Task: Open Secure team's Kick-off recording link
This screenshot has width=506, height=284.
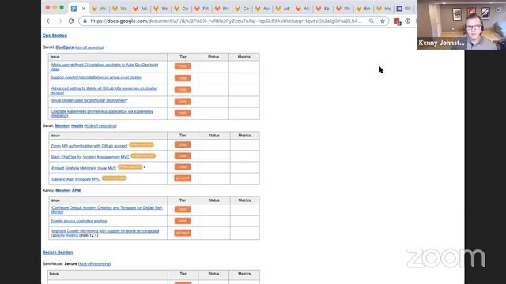Action: click(x=95, y=264)
